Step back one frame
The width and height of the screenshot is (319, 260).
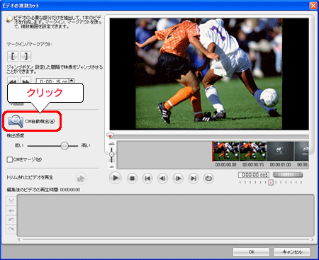click(163, 179)
